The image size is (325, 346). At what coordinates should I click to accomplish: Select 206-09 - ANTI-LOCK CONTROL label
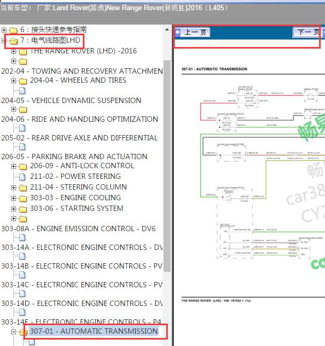82,166
